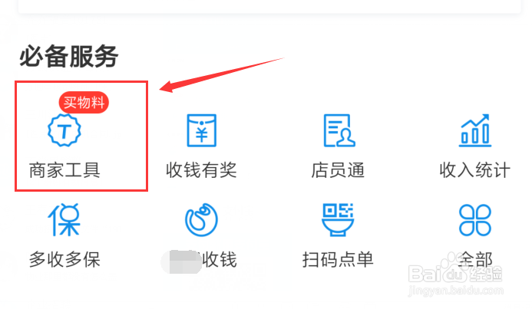532x309 pixels.
Task: Click the 必备服务 section heading
Action: pyautogui.click(x=69, y=56)
